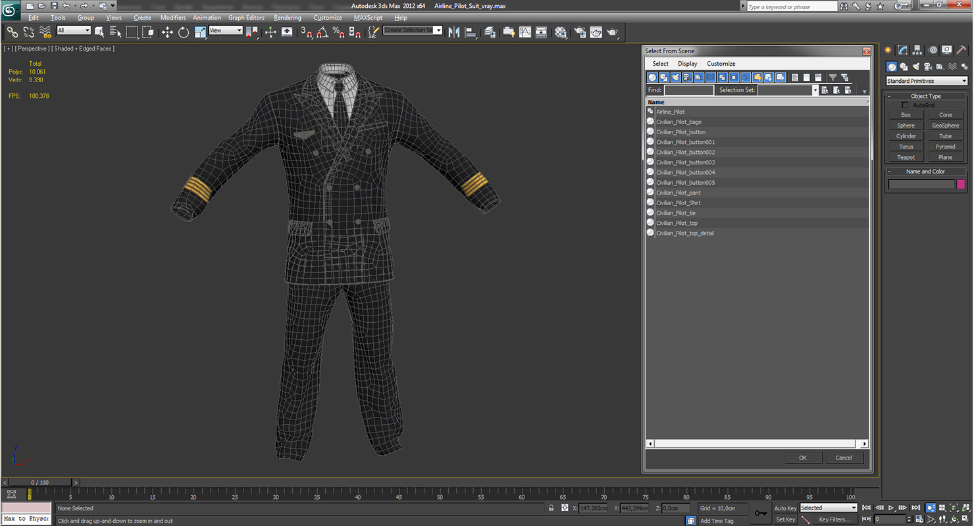The image size is (974, 526).
Task: Toggle the 3D Snaps button
Action: [x=307, y=32]
